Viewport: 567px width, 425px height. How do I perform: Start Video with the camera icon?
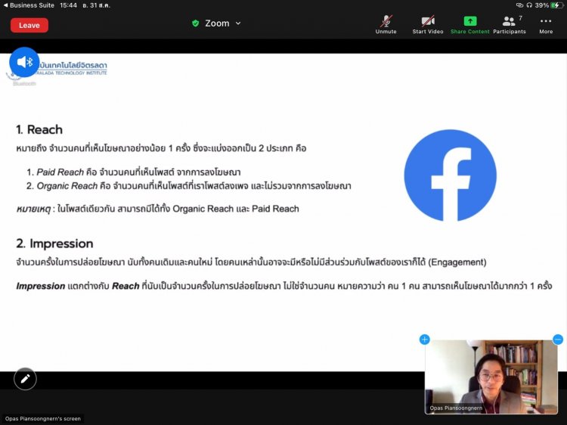pyautogui.click(x=428, y=25)
